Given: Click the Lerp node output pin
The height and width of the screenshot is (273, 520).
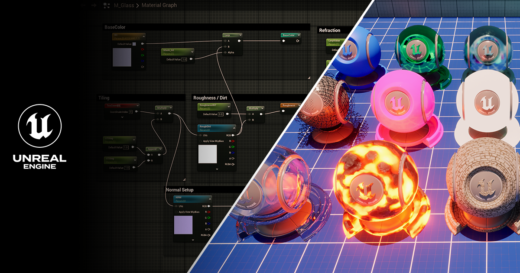Looking at the screenshot, I should click(240, 41).
